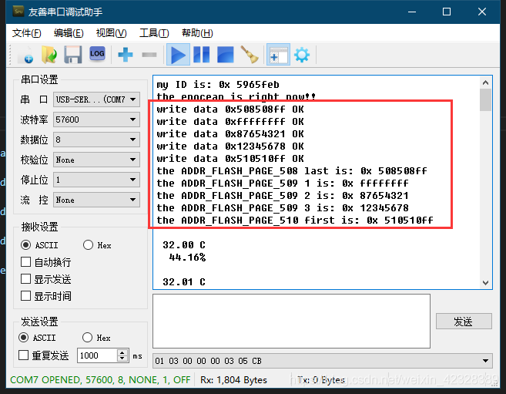This screenshot has width=506, height=394.
Task: Enable the 显示时间 checkbox
Action: point(26,296)
